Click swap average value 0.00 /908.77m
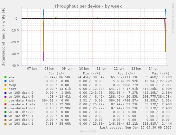The height and width of the screenshot is (135, 176). (125, 85)
